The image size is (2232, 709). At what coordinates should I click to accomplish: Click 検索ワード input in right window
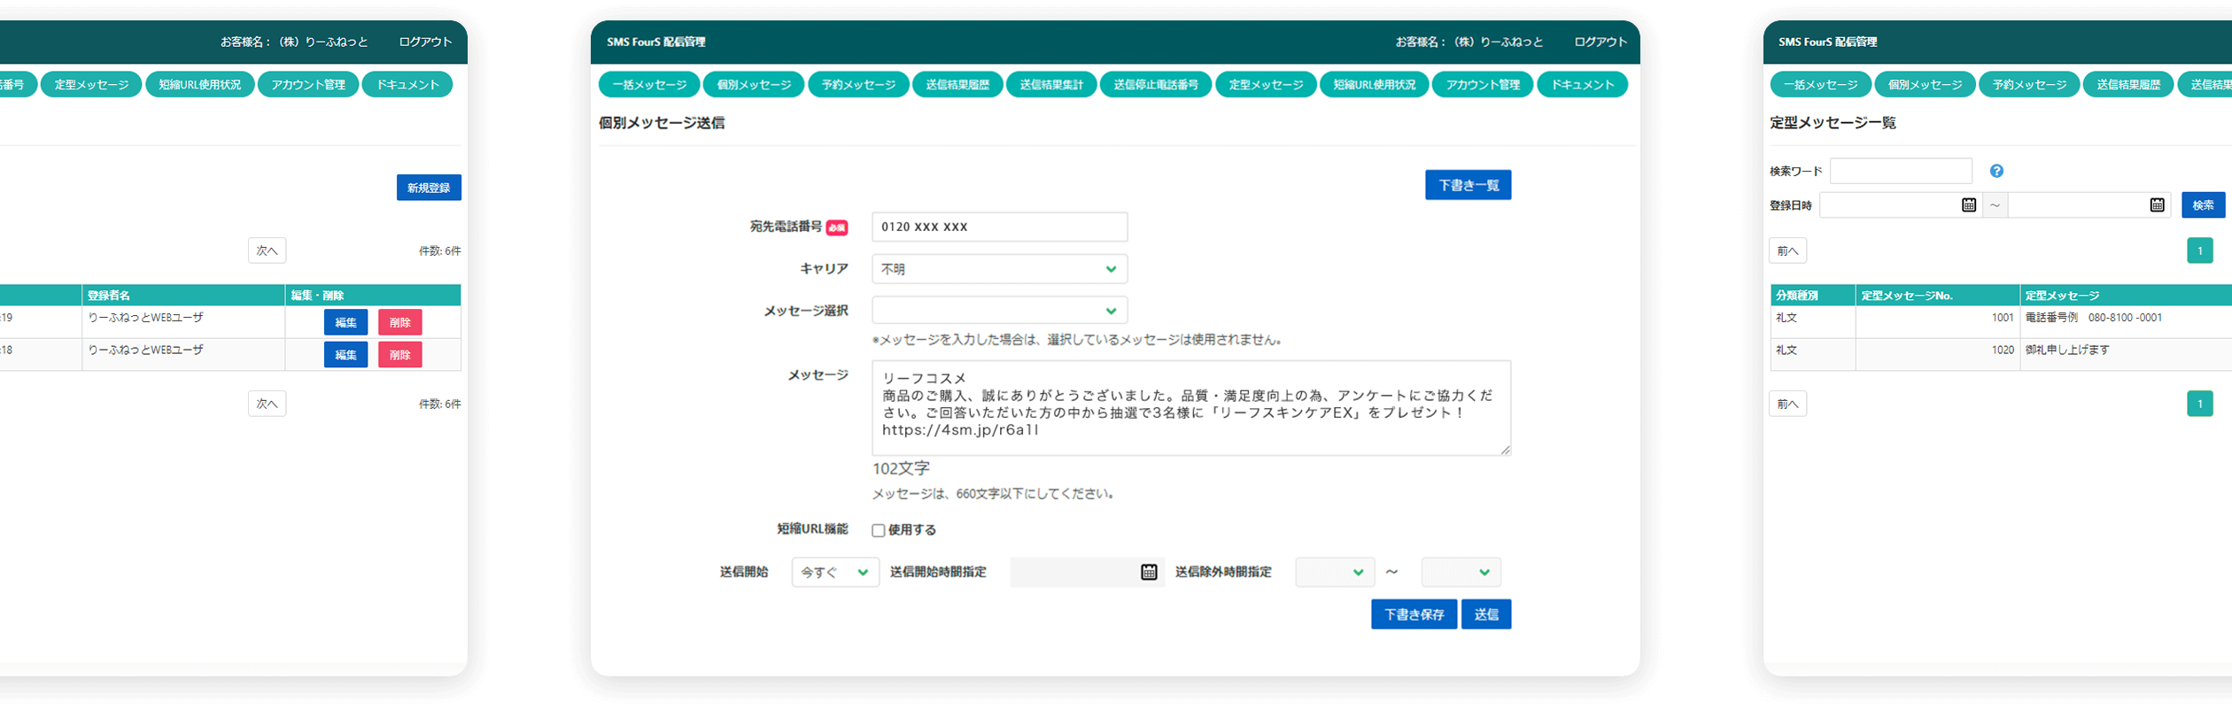click(x=1901, y=171)
